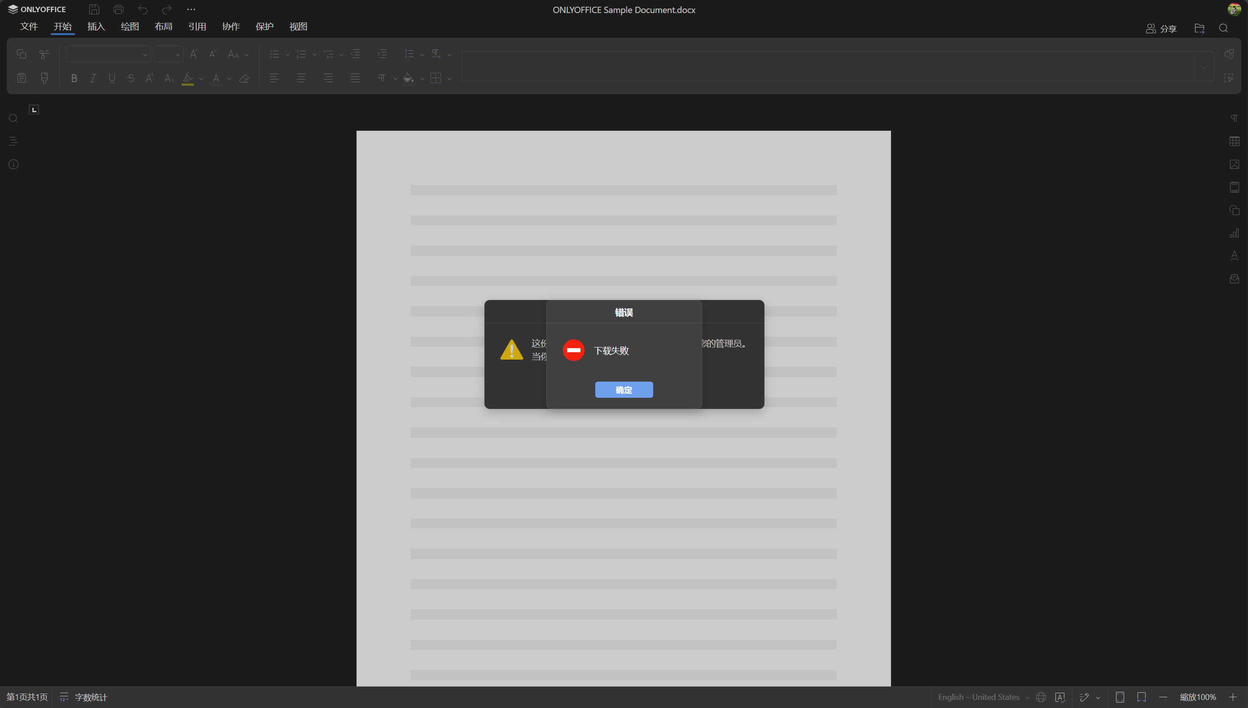Click the Print icon in title bar
The height and width of the screenshot is (708, 1248).
pyautogui.click(x=118, y=9)
